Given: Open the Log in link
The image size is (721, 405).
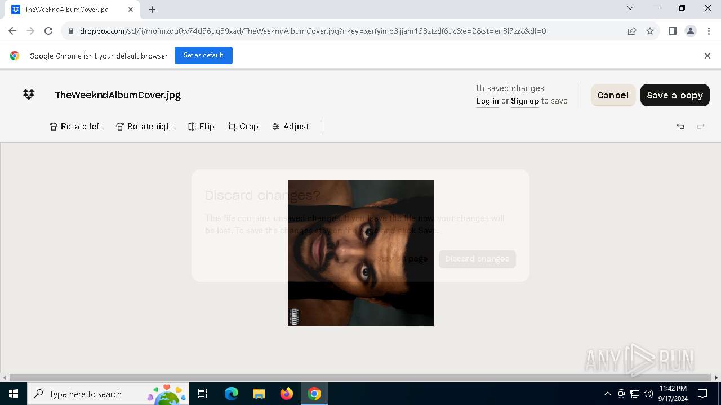Looking at the screenshot, I should tap(487, 101).
